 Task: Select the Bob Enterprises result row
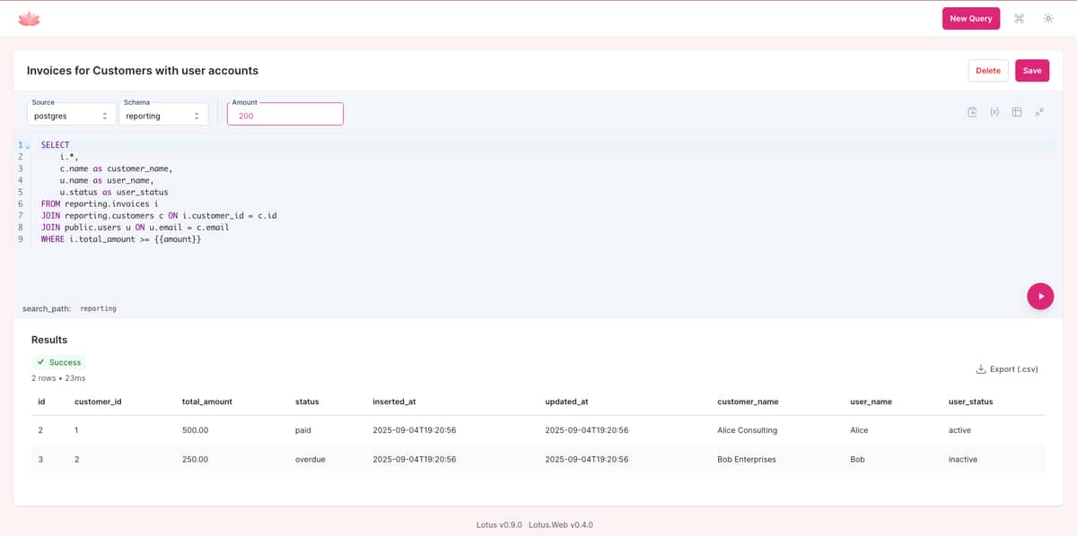pyautogui.click(x=538, y=459)
